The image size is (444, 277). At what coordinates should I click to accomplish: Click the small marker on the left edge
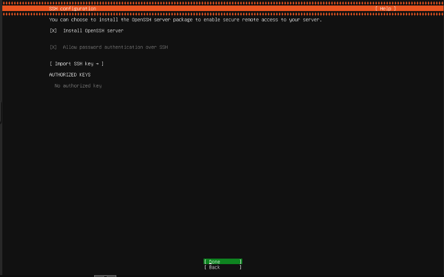point(1,112)
